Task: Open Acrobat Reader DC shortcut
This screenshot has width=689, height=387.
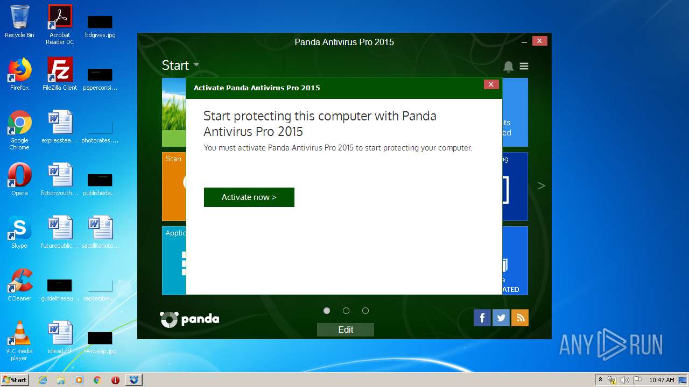Action: point(60,25)
